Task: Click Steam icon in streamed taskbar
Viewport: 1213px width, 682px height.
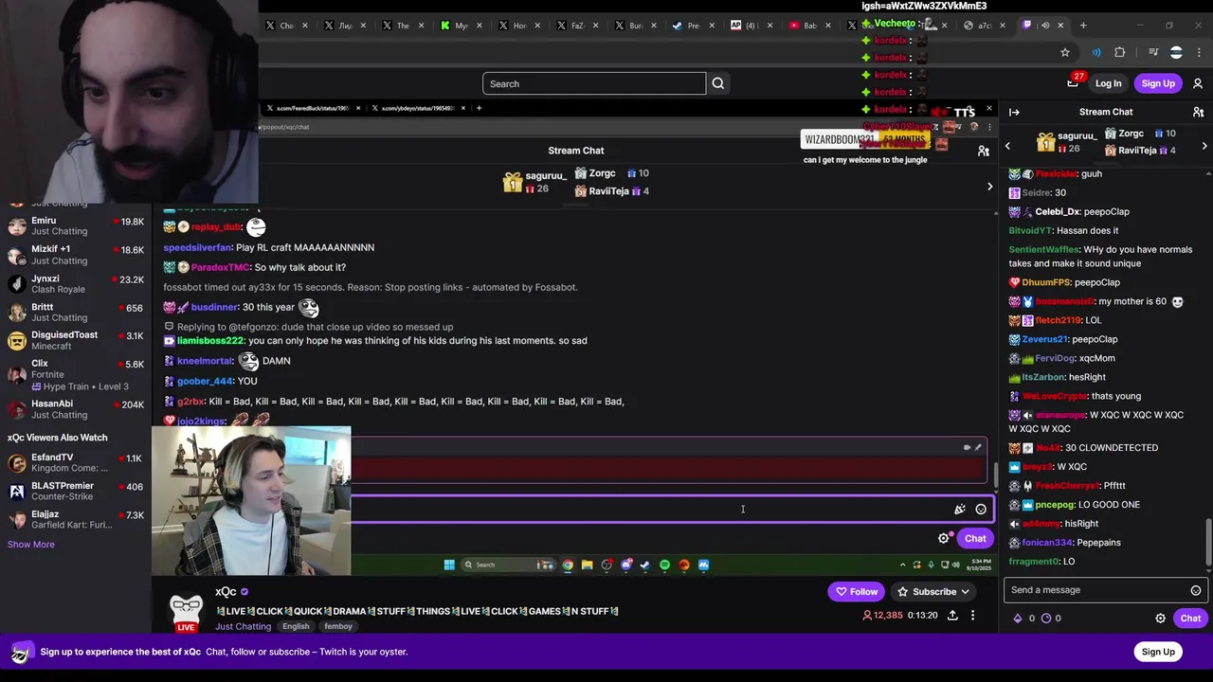Action: 645,565
